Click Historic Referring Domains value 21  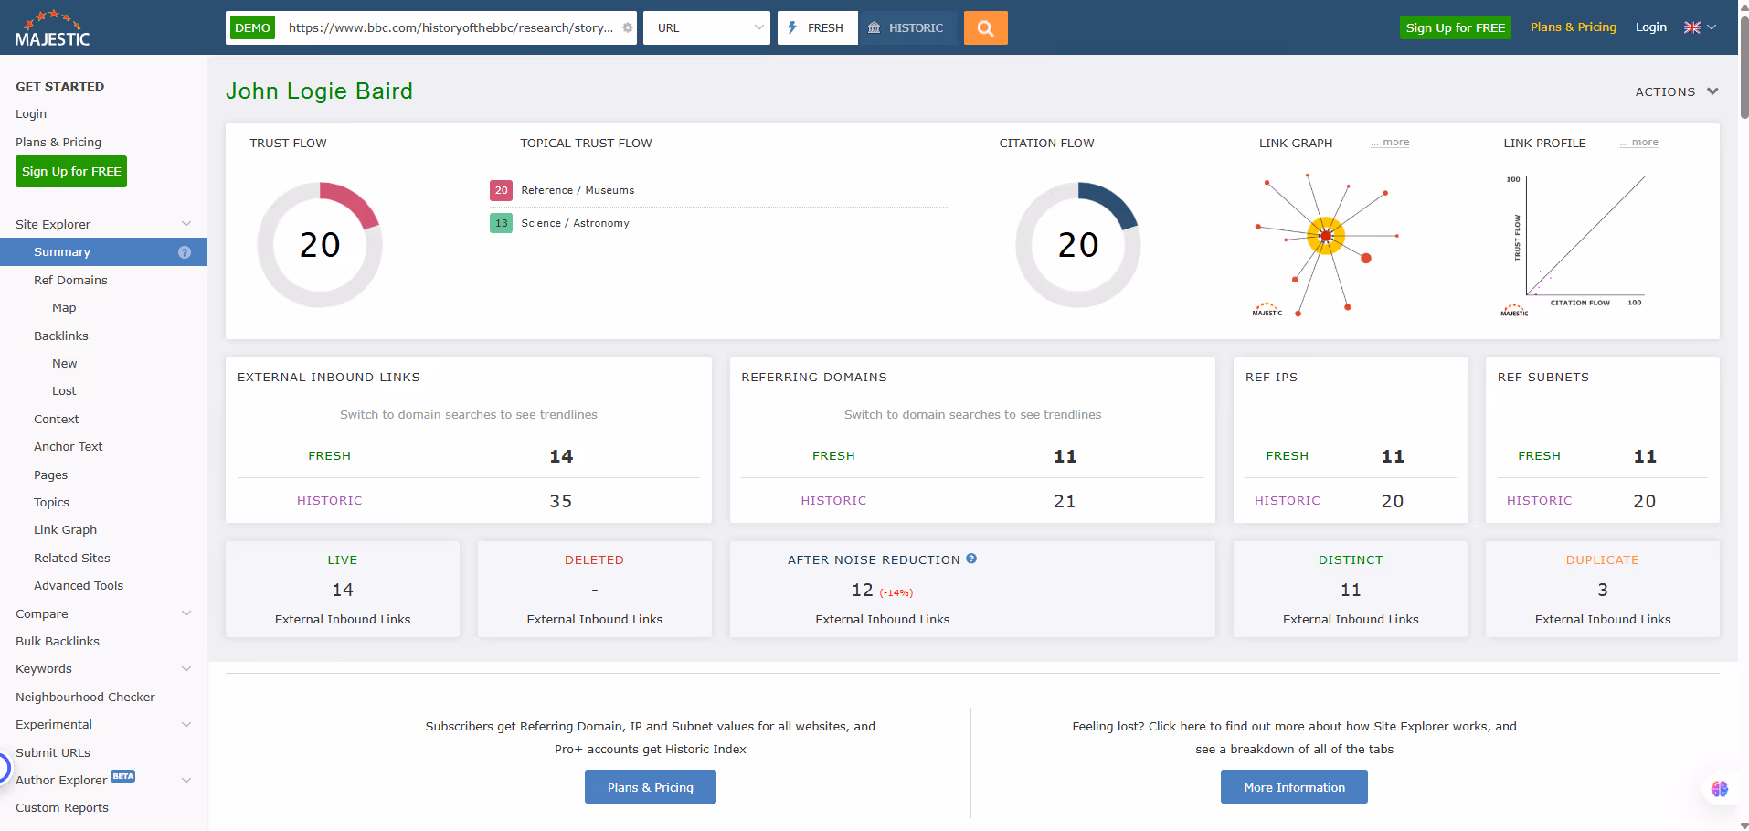tap(1065, 501)
